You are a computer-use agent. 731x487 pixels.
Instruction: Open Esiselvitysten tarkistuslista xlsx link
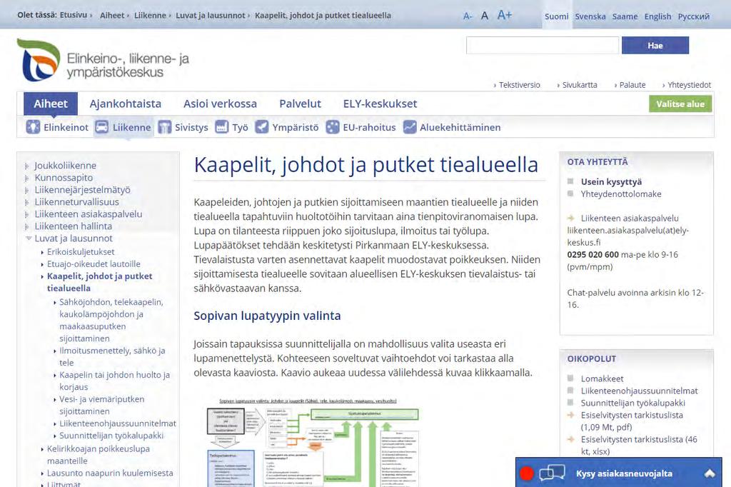click(x=639, y=446)
